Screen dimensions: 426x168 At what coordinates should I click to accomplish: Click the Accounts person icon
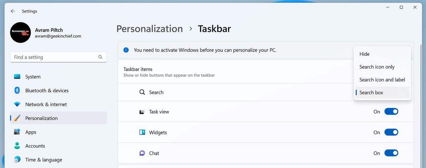[17, 146]
